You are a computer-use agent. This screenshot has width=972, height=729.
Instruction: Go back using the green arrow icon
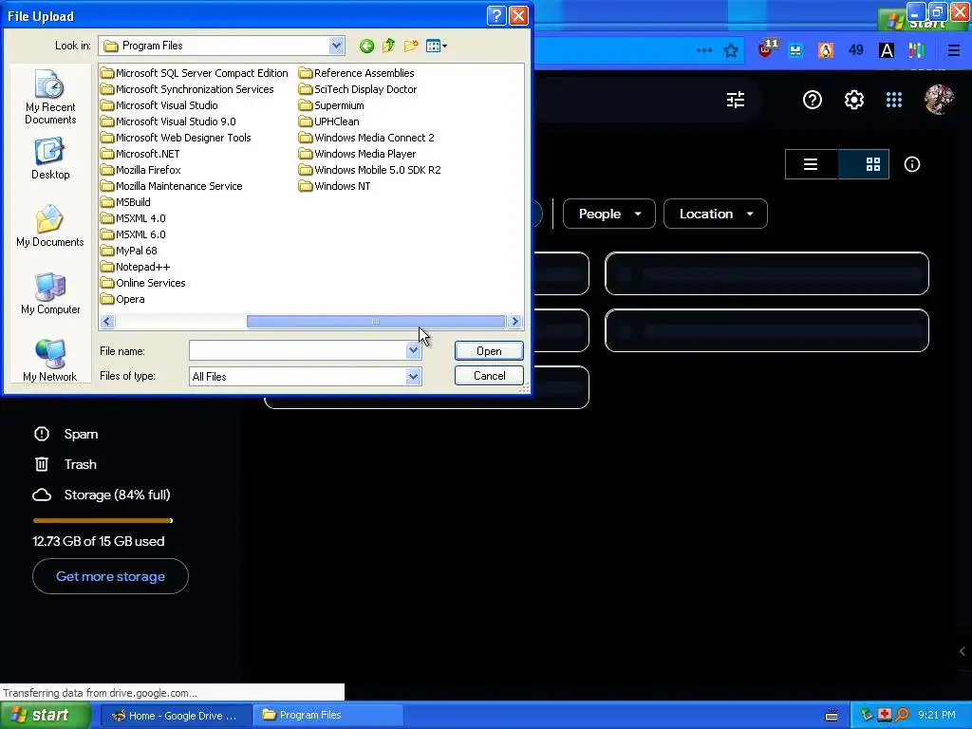coord(366,46)
